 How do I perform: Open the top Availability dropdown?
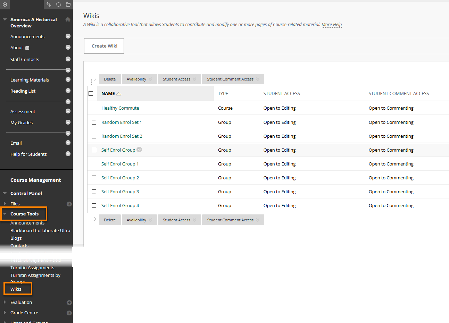[139, 79]
